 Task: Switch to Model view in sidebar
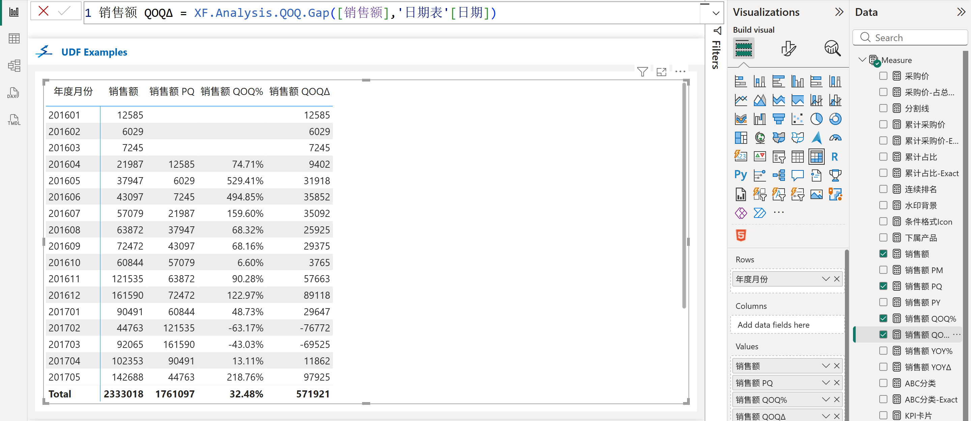(13, 66)
